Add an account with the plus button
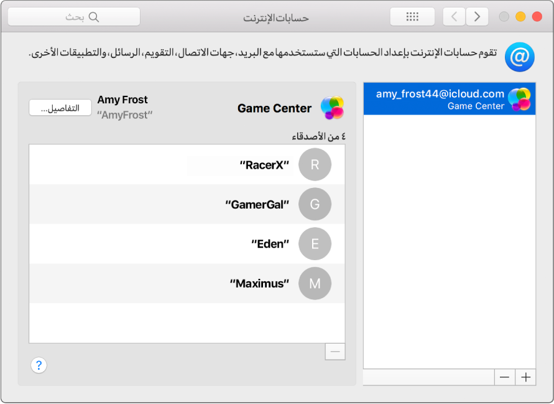The width and height of the screenshot is (554, 404). 525,377
